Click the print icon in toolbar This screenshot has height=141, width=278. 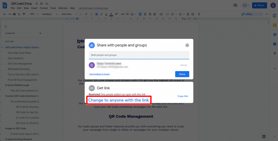(14, 14)
